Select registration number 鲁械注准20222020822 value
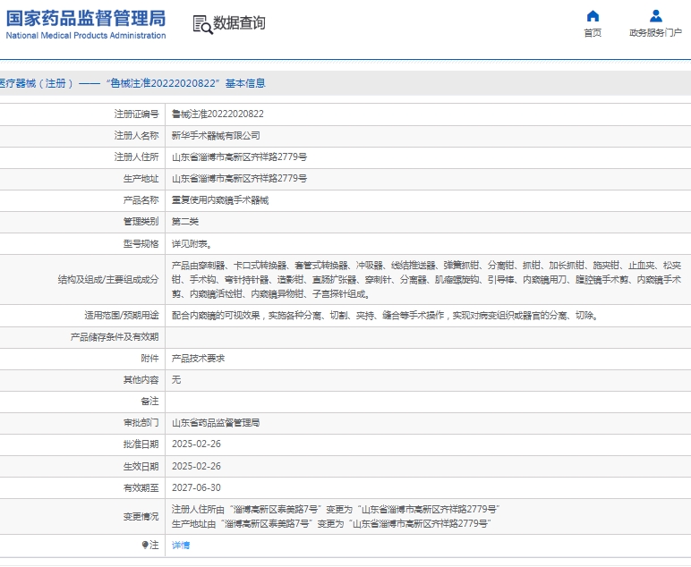Viewport: 691px width, 567px height. pyautogui.click(x=218, y=114)
